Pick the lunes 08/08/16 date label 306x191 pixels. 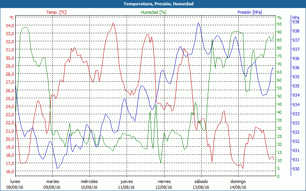coord(15,184)
